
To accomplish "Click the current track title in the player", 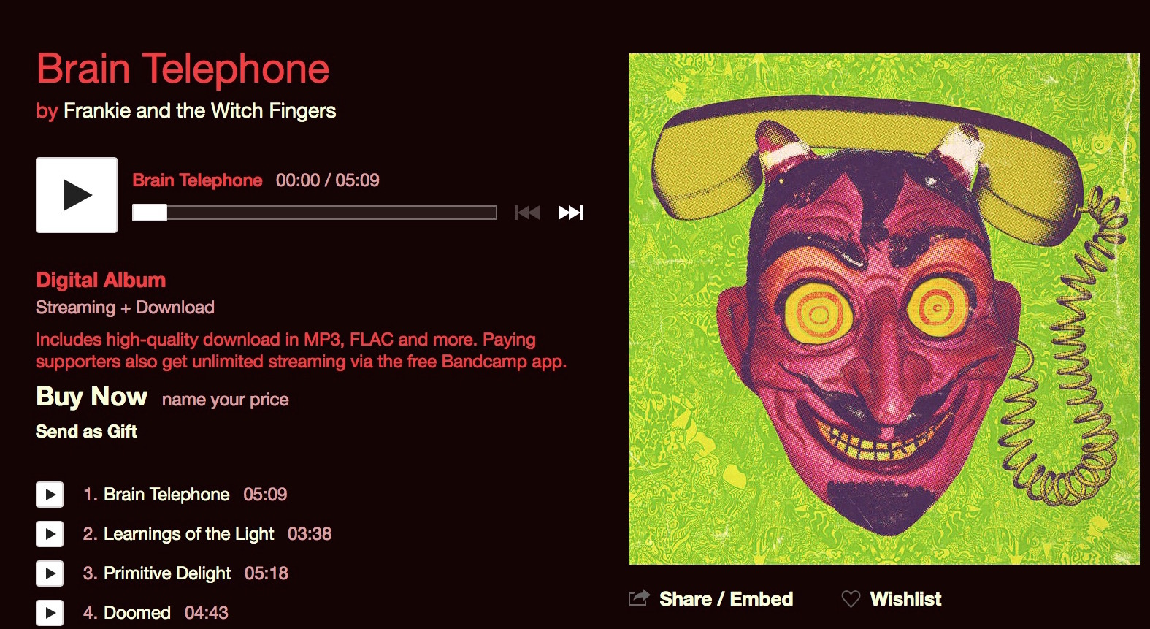I will (x=197, y=180).
